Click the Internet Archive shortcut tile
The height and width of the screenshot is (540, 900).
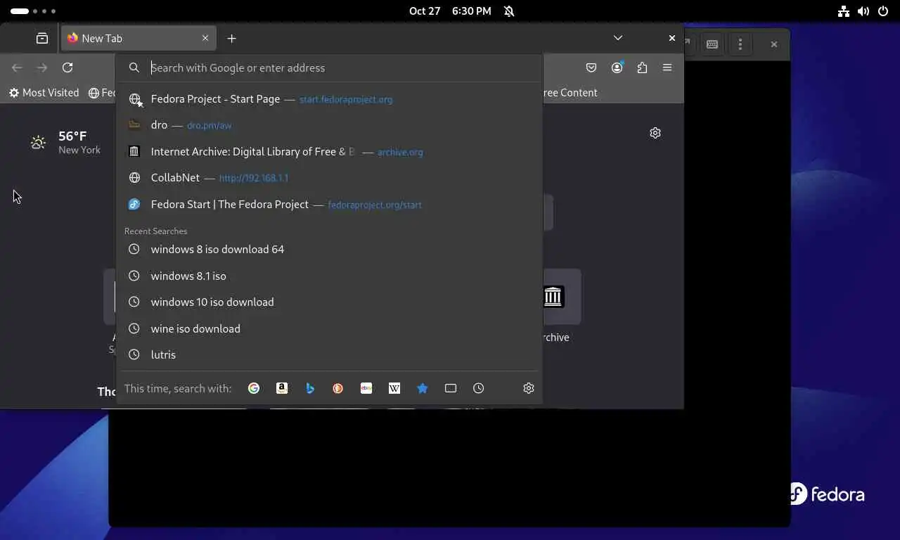[x=562, y=297]
